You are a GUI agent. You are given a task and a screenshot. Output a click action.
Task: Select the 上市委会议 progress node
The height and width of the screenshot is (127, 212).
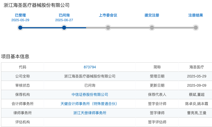point(108,28)
